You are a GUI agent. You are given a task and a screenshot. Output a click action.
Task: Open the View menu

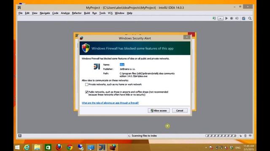(x=35, y=13)
